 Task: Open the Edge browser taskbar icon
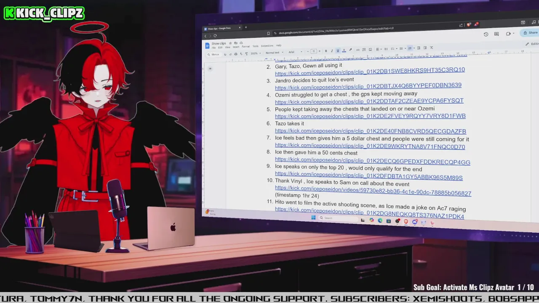tap(380, 221)
